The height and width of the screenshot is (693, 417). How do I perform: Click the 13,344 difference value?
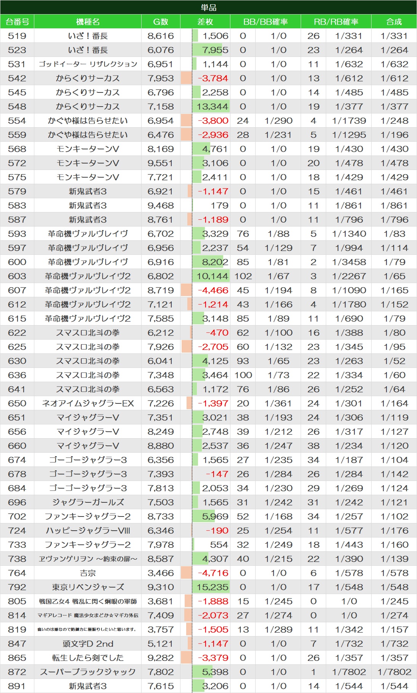tap(213, 107)
